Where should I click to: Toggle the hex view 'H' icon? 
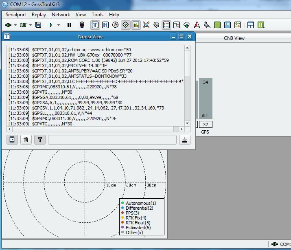click(x=105, y=25)
